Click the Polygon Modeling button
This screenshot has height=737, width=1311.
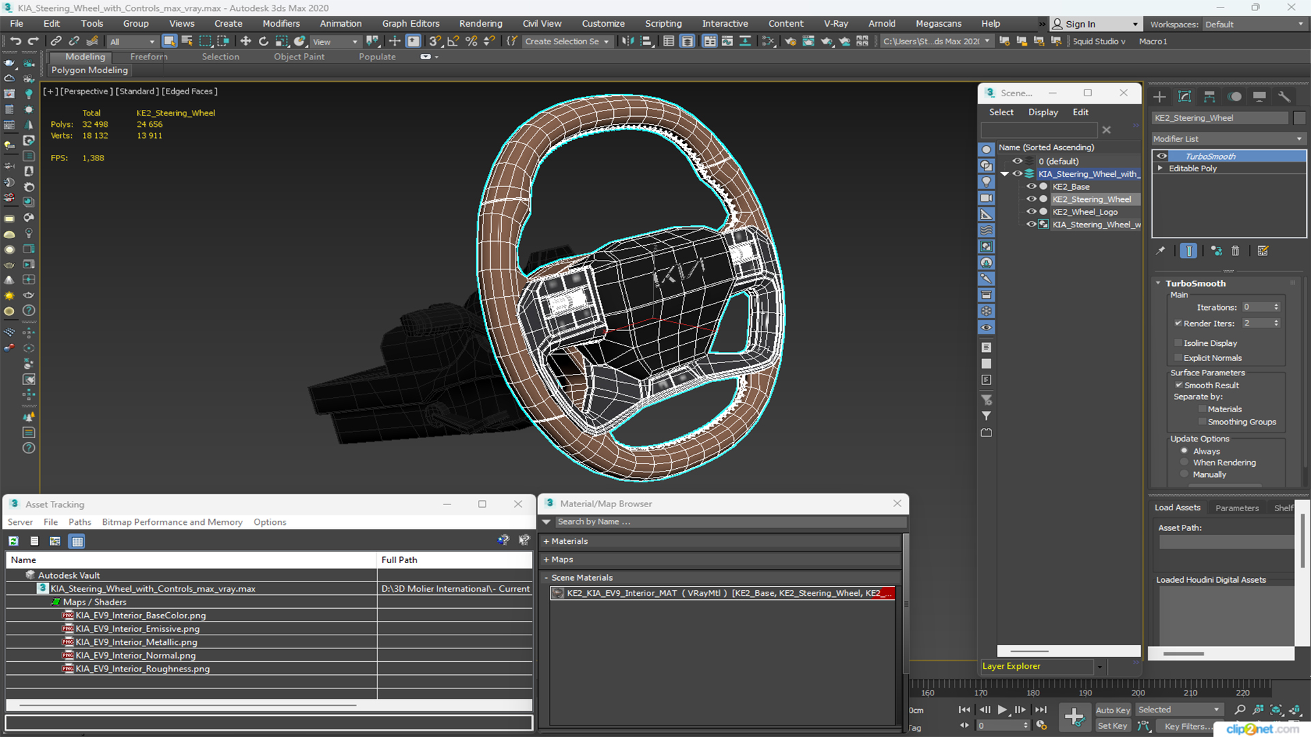click(89, 70)
